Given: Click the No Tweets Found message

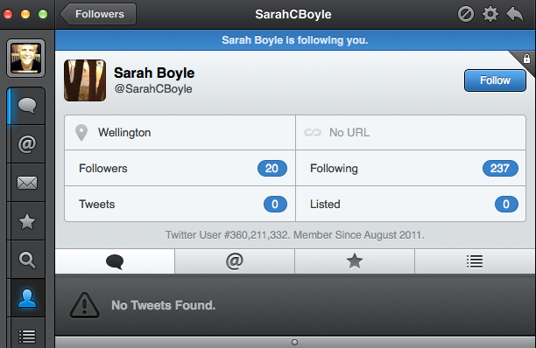Looking at the screenshot, I should [x=164, y=305].
